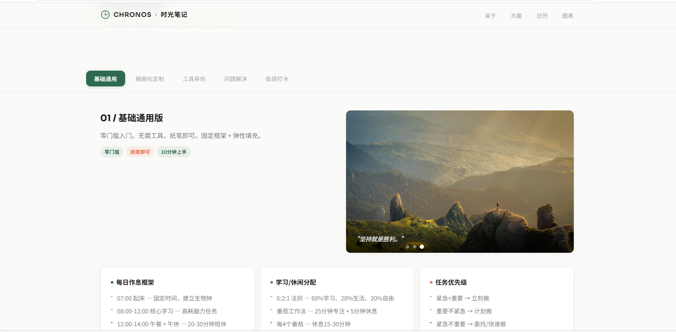Click the 每日作息框架 card heading
Screen dimensions: 676x332
[135, 283]
